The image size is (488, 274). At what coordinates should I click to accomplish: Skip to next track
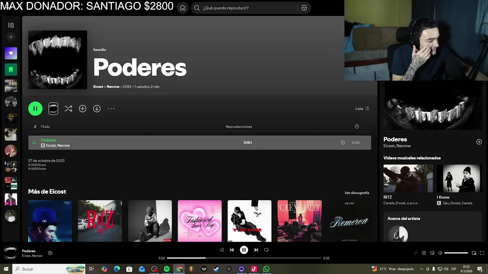[x=256, y=250]
